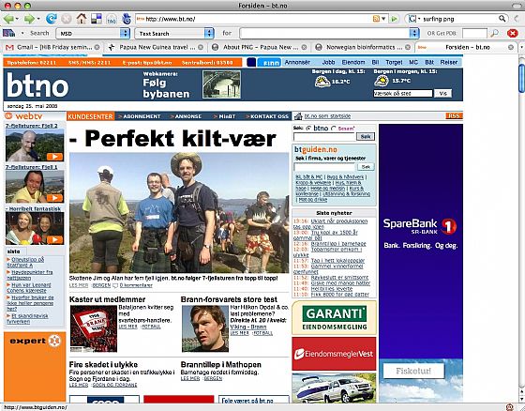Select the Sesam search radio button
This screenshot has width=525, height=411.
[333, 128]
